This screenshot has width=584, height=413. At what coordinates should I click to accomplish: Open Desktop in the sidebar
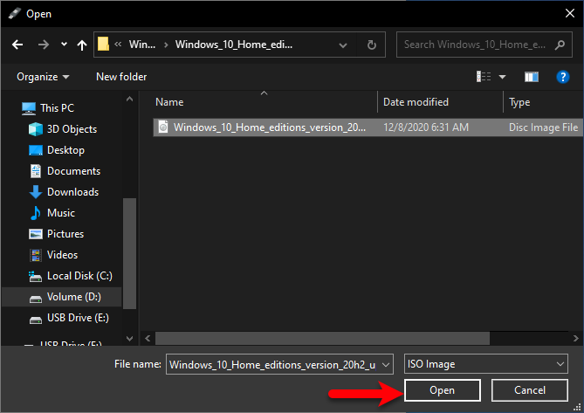coord(65,150)
